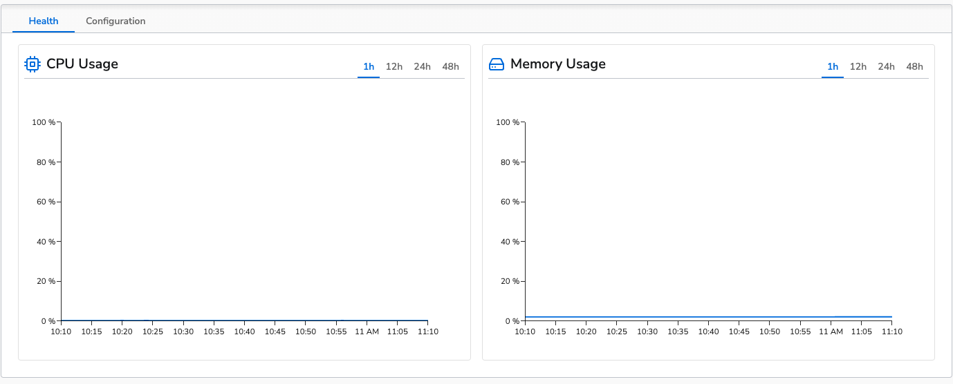Open the Configuration tab
Image resolution: width=953 pixels, height=384 pixels.
115,21
